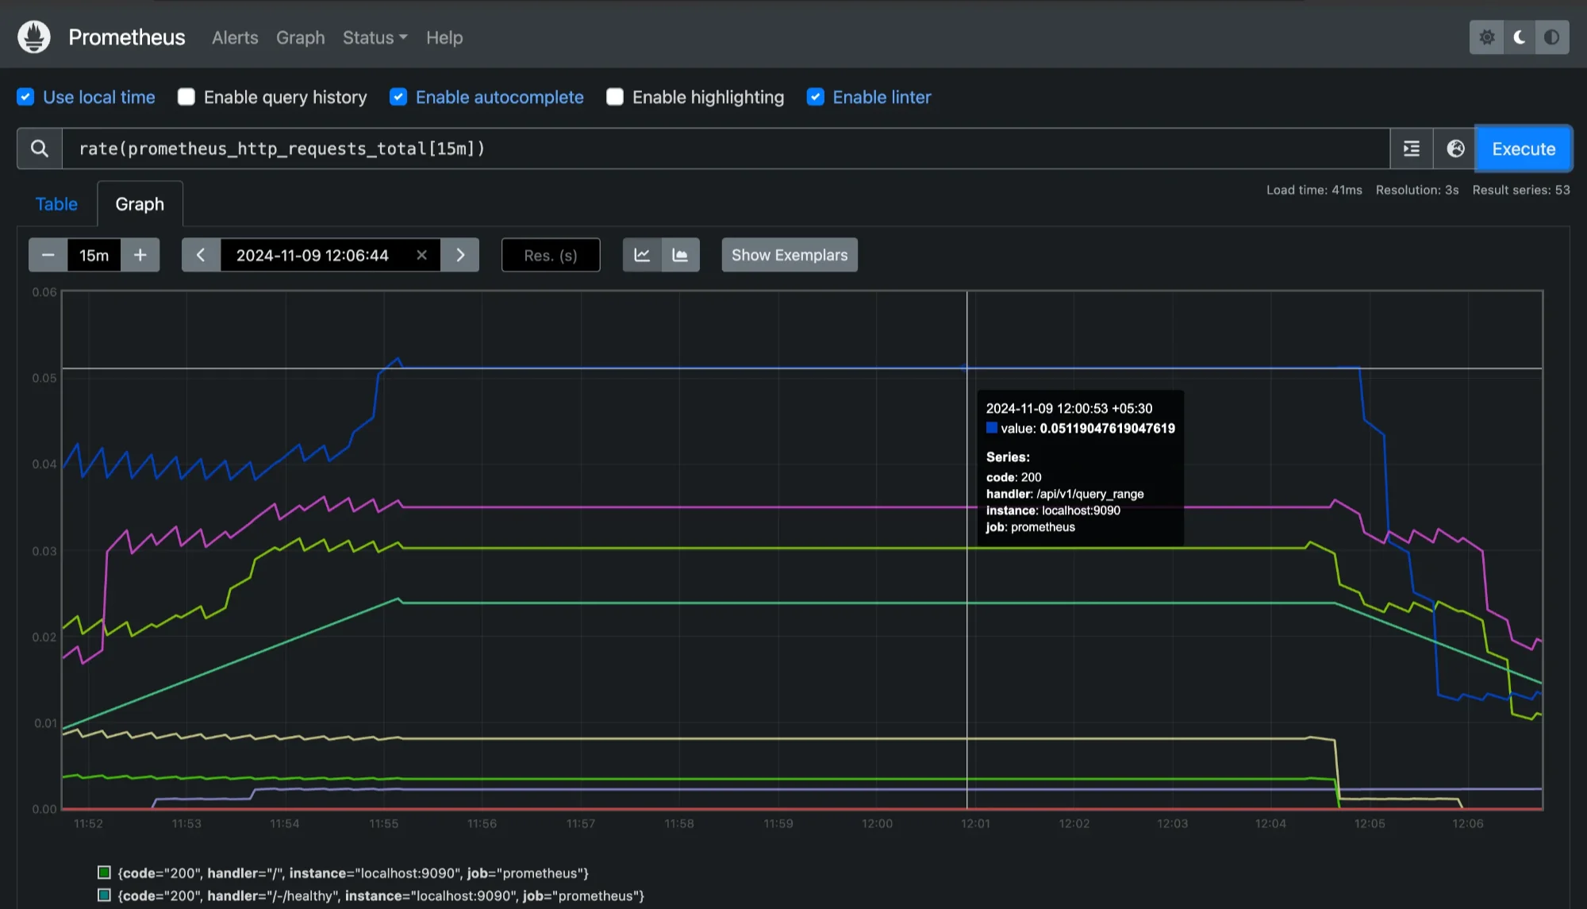Clear the end time value
This screenshot has width=1587, height=909.
pyautogui.click(x=422, y=255)
